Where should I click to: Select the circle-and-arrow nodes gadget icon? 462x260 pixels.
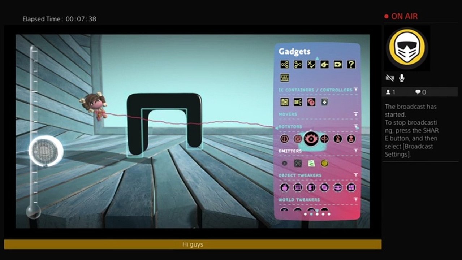pyautogui.click(x=285, y=65)
